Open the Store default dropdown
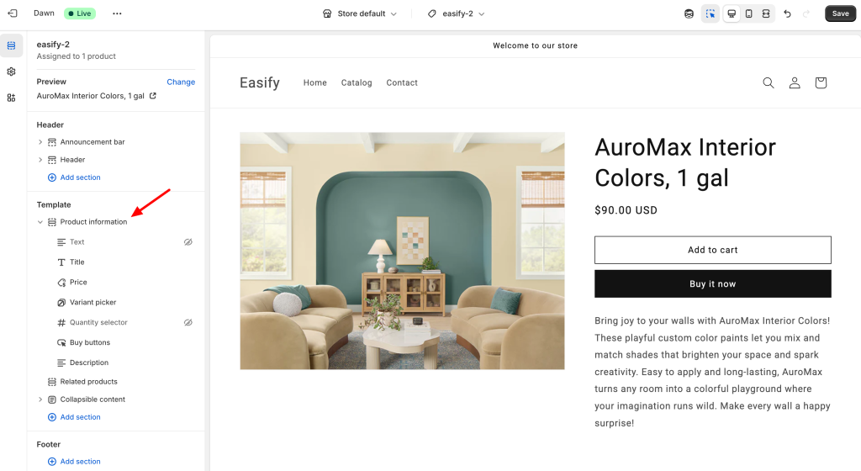Image resolution: width=861 pixels, height=471 pixels. point(360,13)
